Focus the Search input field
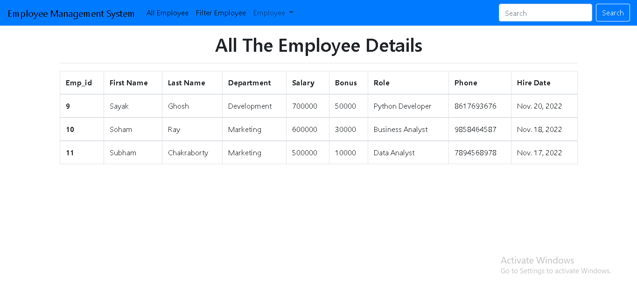637x284 pixels. [x=546, y=13]
